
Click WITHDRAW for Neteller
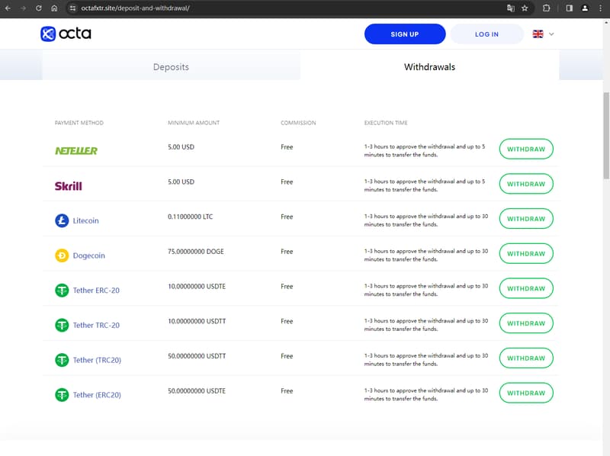(526, 149)
